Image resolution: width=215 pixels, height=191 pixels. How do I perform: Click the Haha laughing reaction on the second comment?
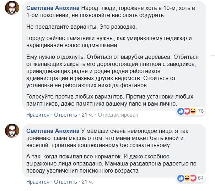pos(187,178)
